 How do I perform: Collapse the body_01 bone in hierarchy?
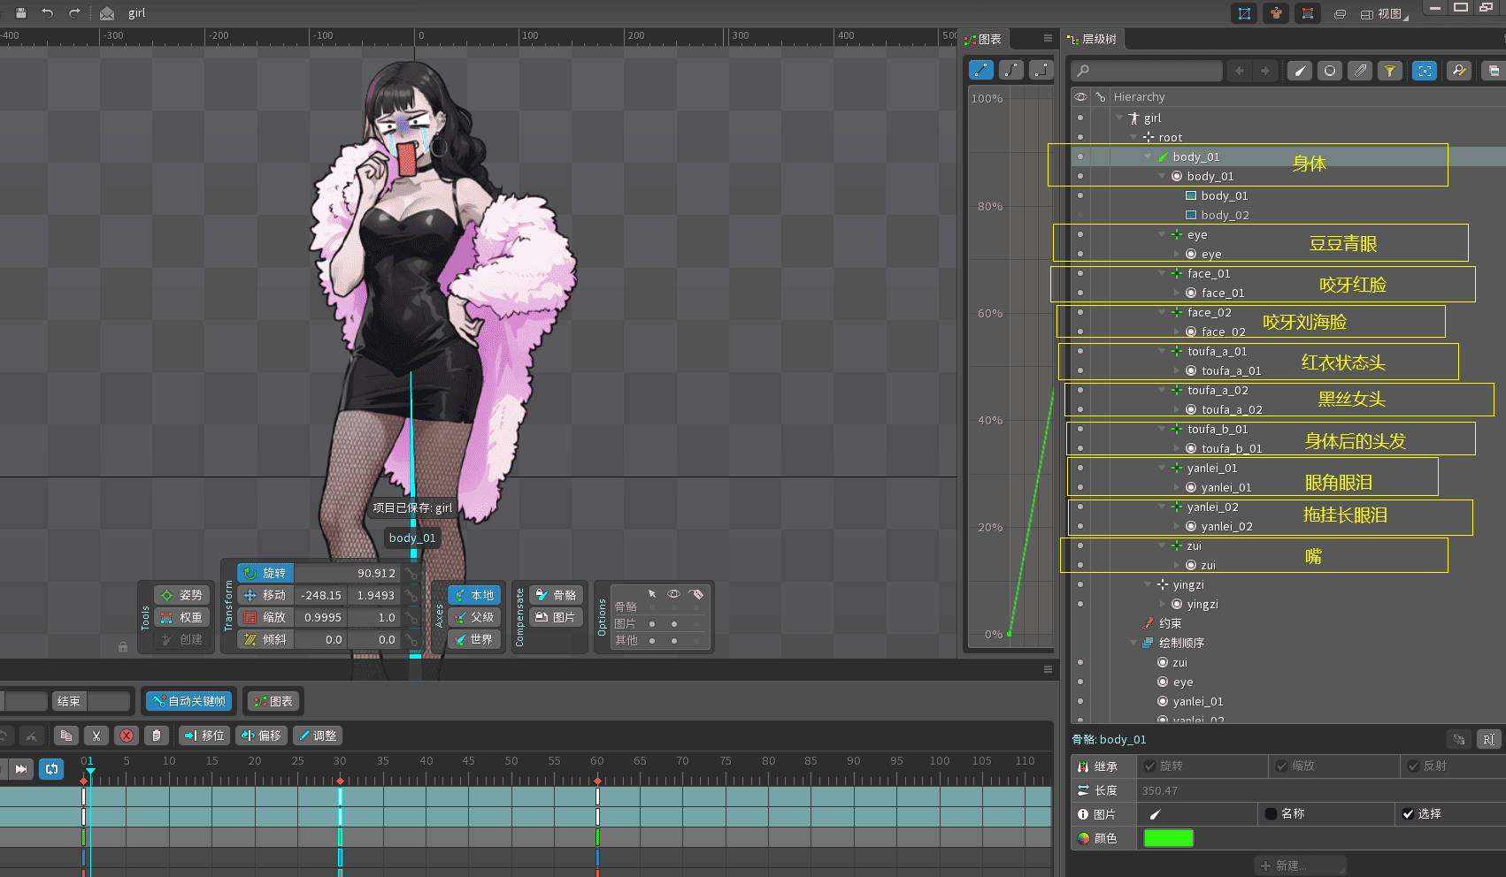pos(1148,157)
